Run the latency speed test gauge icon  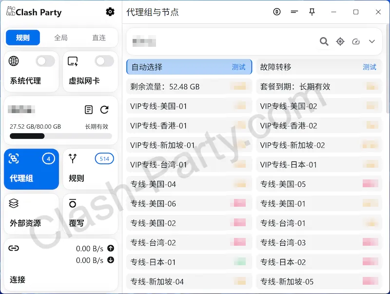356,41
